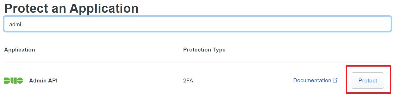This screenshot has width=393, height=103.
Task: Click the empty area of the search bar
Action: 206,24
